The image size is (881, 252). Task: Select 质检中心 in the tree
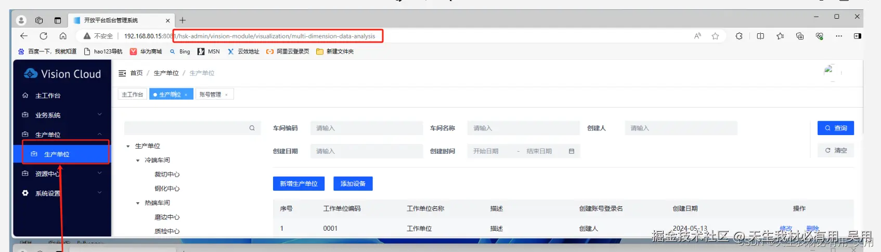click(x=167, y=231)
